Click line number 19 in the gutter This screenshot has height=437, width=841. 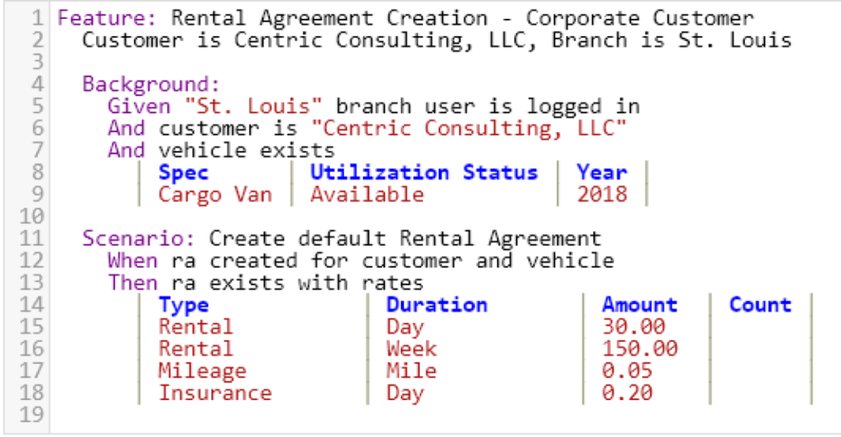coord(29,415)
